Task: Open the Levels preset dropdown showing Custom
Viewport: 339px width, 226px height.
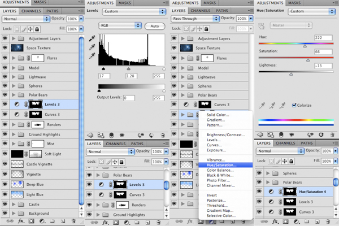Action: point(134,11)
